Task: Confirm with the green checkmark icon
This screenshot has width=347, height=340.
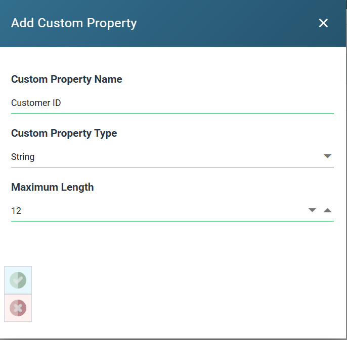Action: click(x=18, y=280)
